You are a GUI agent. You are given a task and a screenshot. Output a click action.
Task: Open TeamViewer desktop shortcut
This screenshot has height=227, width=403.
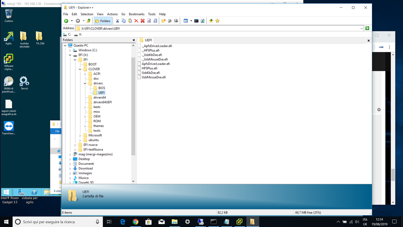9,128
